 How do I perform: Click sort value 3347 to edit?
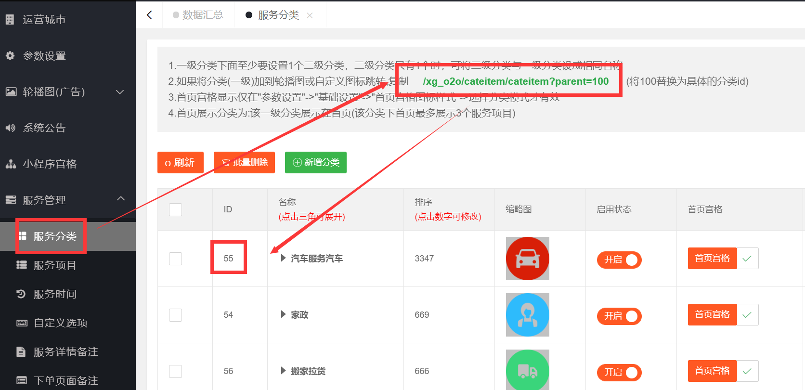click(424, 259)
